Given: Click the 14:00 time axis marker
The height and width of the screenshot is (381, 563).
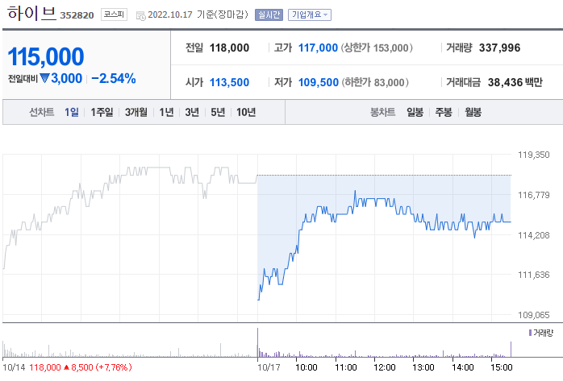Looking at the screenshot, I should (x=462, y=367).
